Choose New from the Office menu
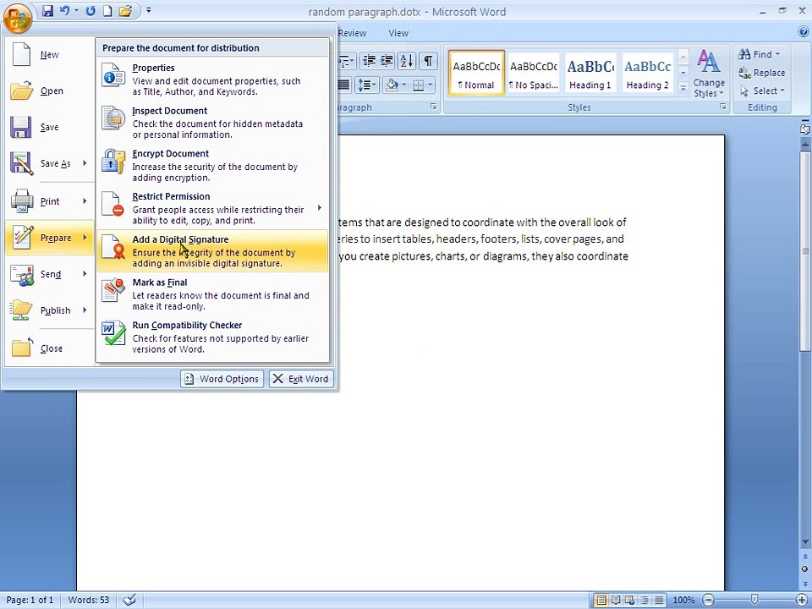Viewport: 812px width, 609px height. click(50, 54)
